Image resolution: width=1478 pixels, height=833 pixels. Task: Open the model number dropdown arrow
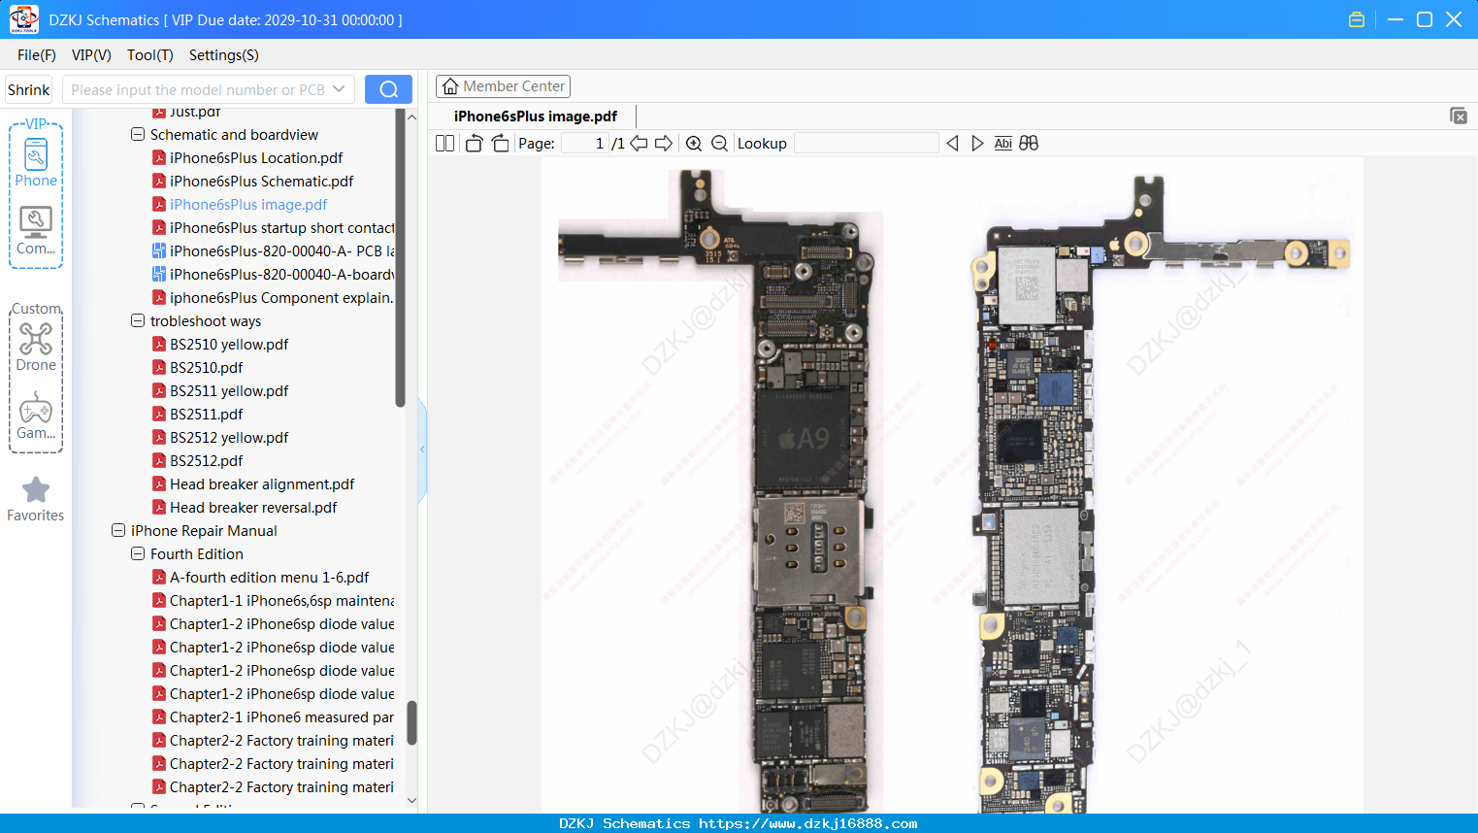click(x=339, y=89)
